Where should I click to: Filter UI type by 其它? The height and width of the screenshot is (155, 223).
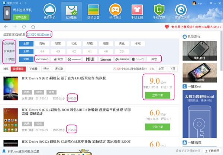pyautogui.click(x=154, y=59)
